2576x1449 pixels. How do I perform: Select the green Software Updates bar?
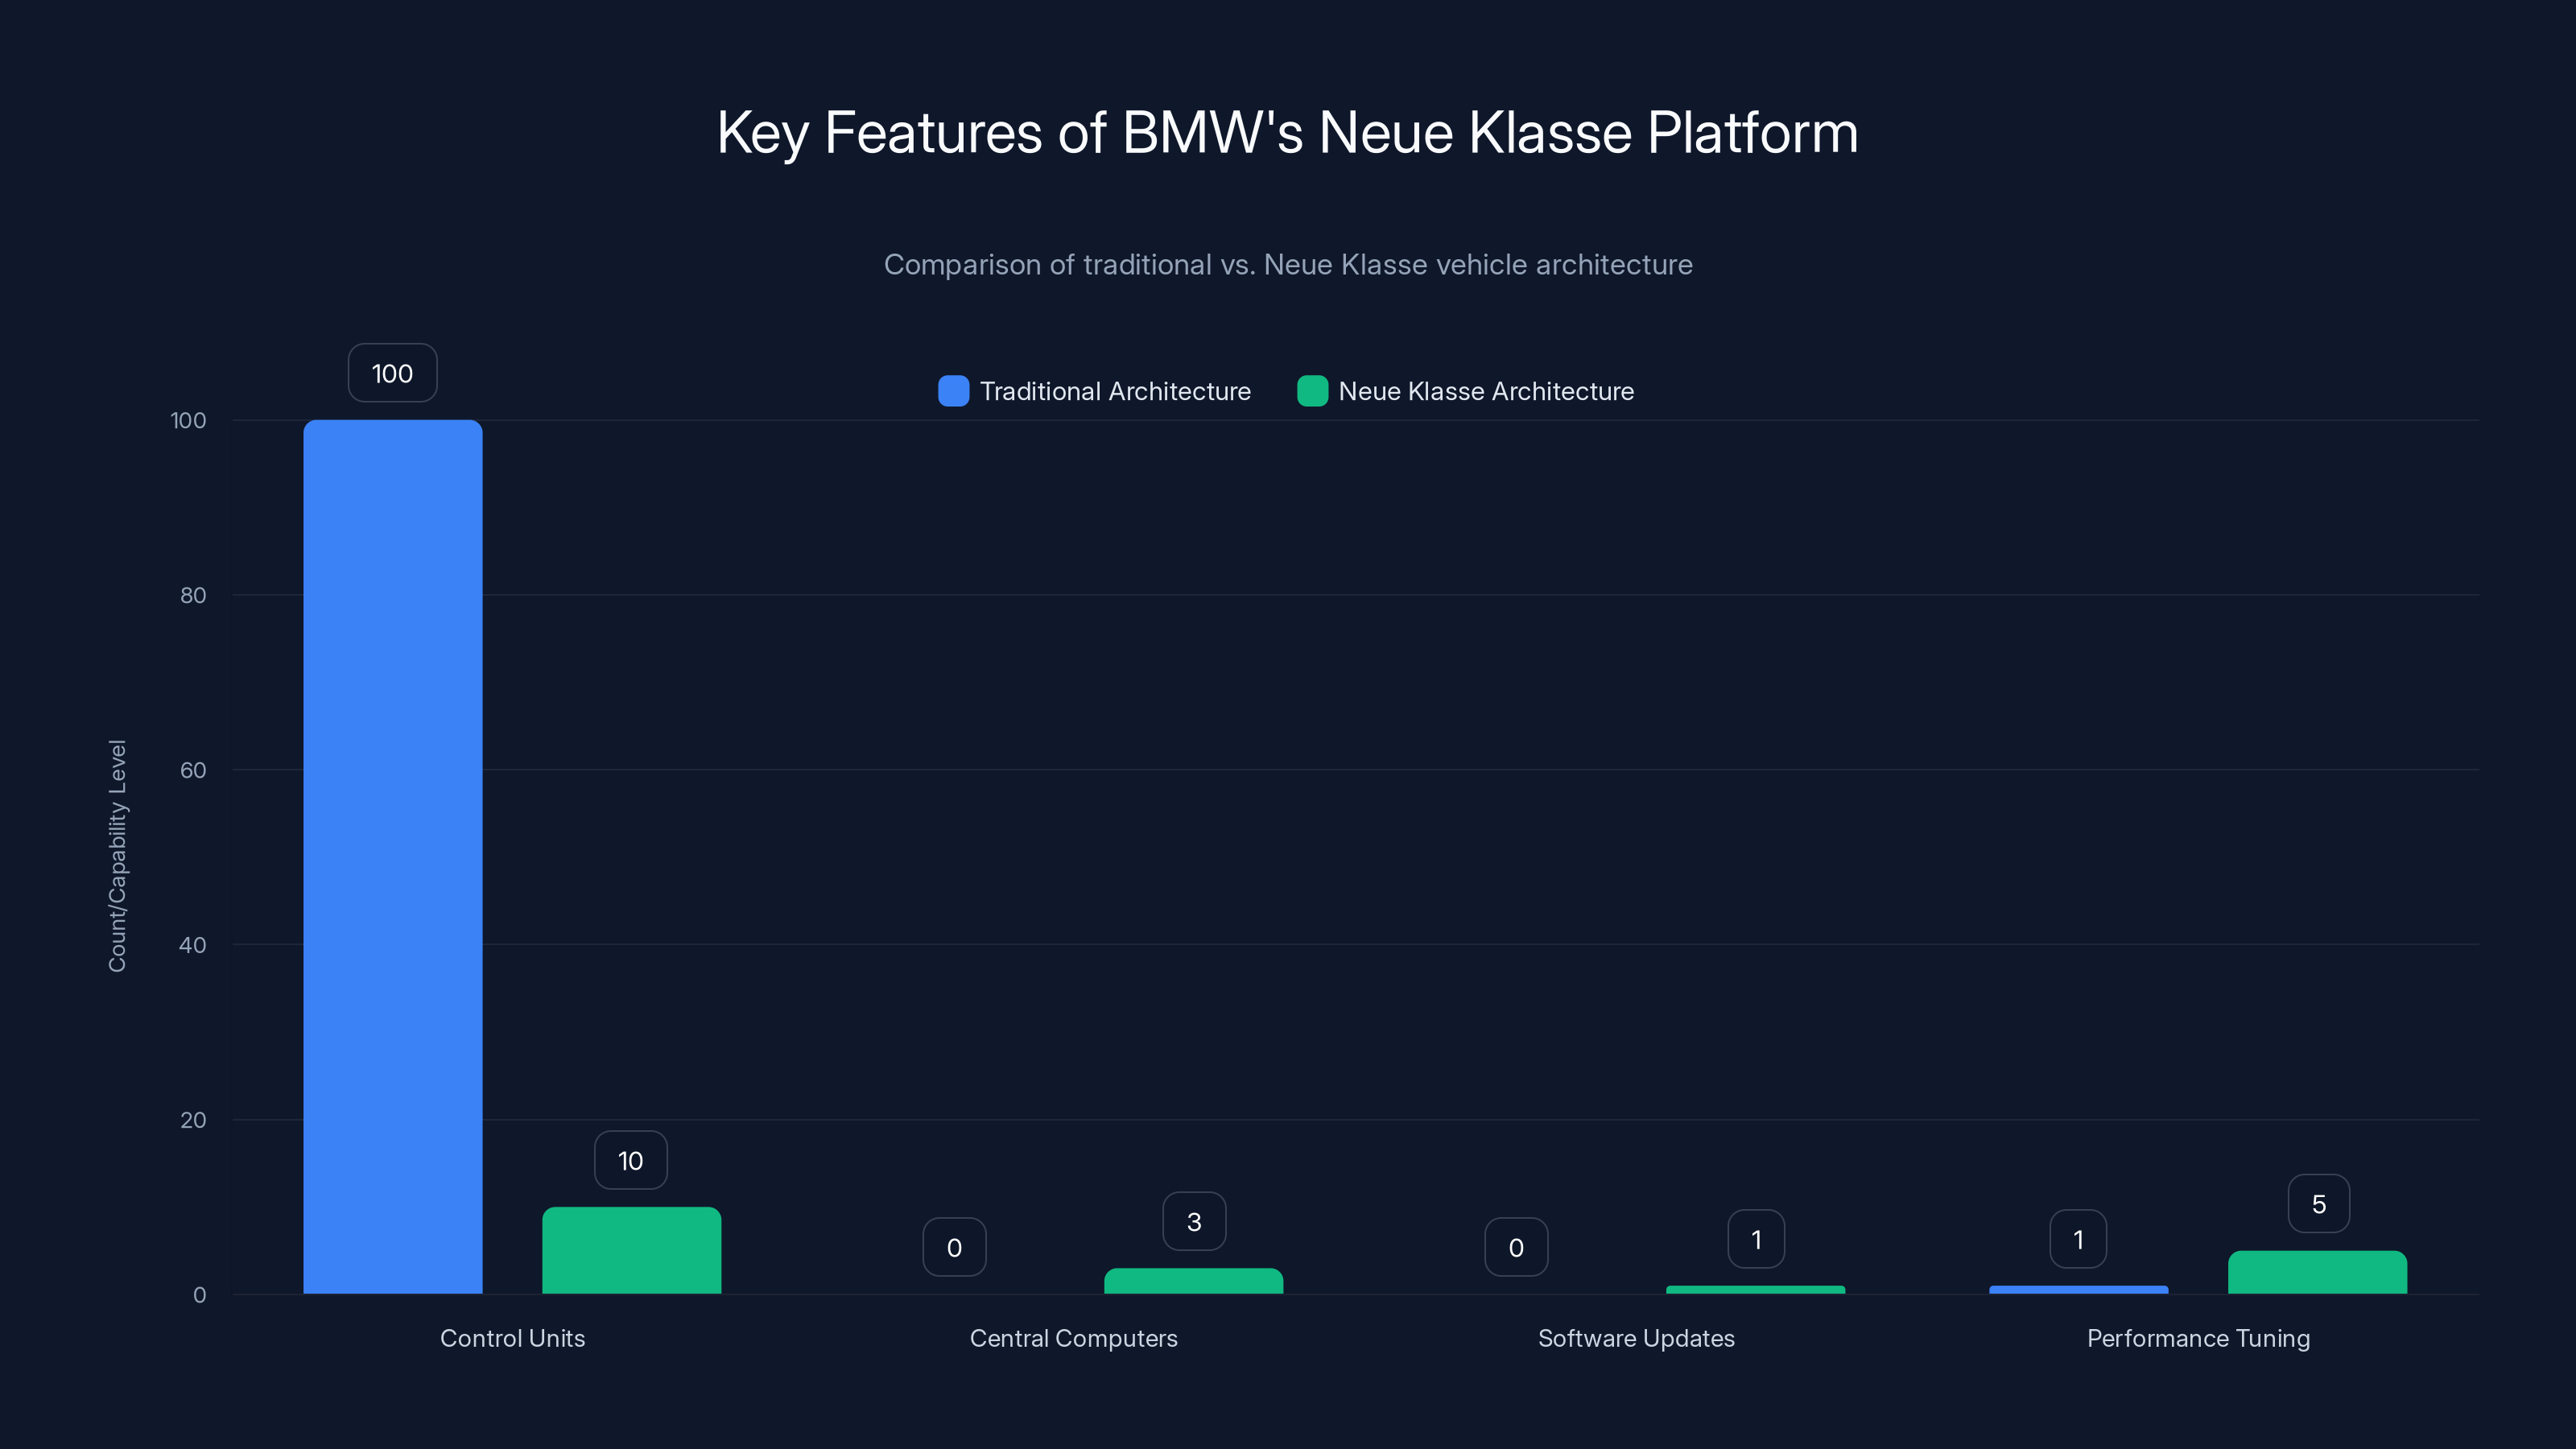click(x=1755, y=1290)
